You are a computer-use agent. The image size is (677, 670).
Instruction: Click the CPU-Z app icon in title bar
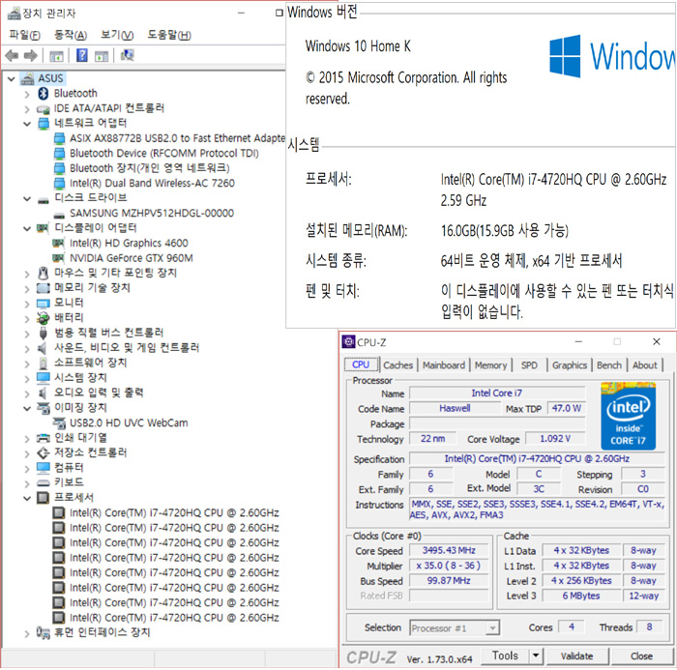pyautogui.click(x=348, y=342)
